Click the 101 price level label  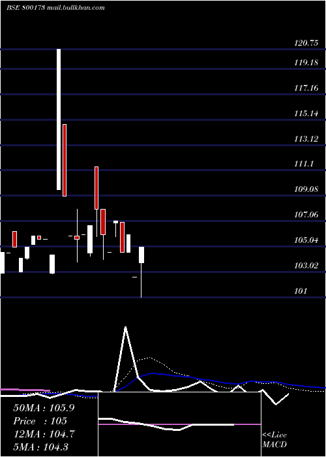click(301, 291)
